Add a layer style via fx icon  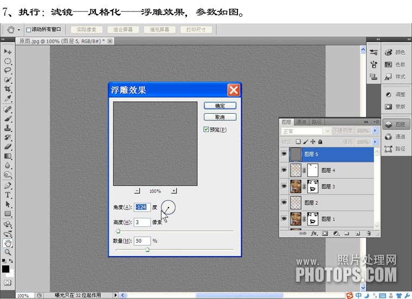[x=314, y=233]
